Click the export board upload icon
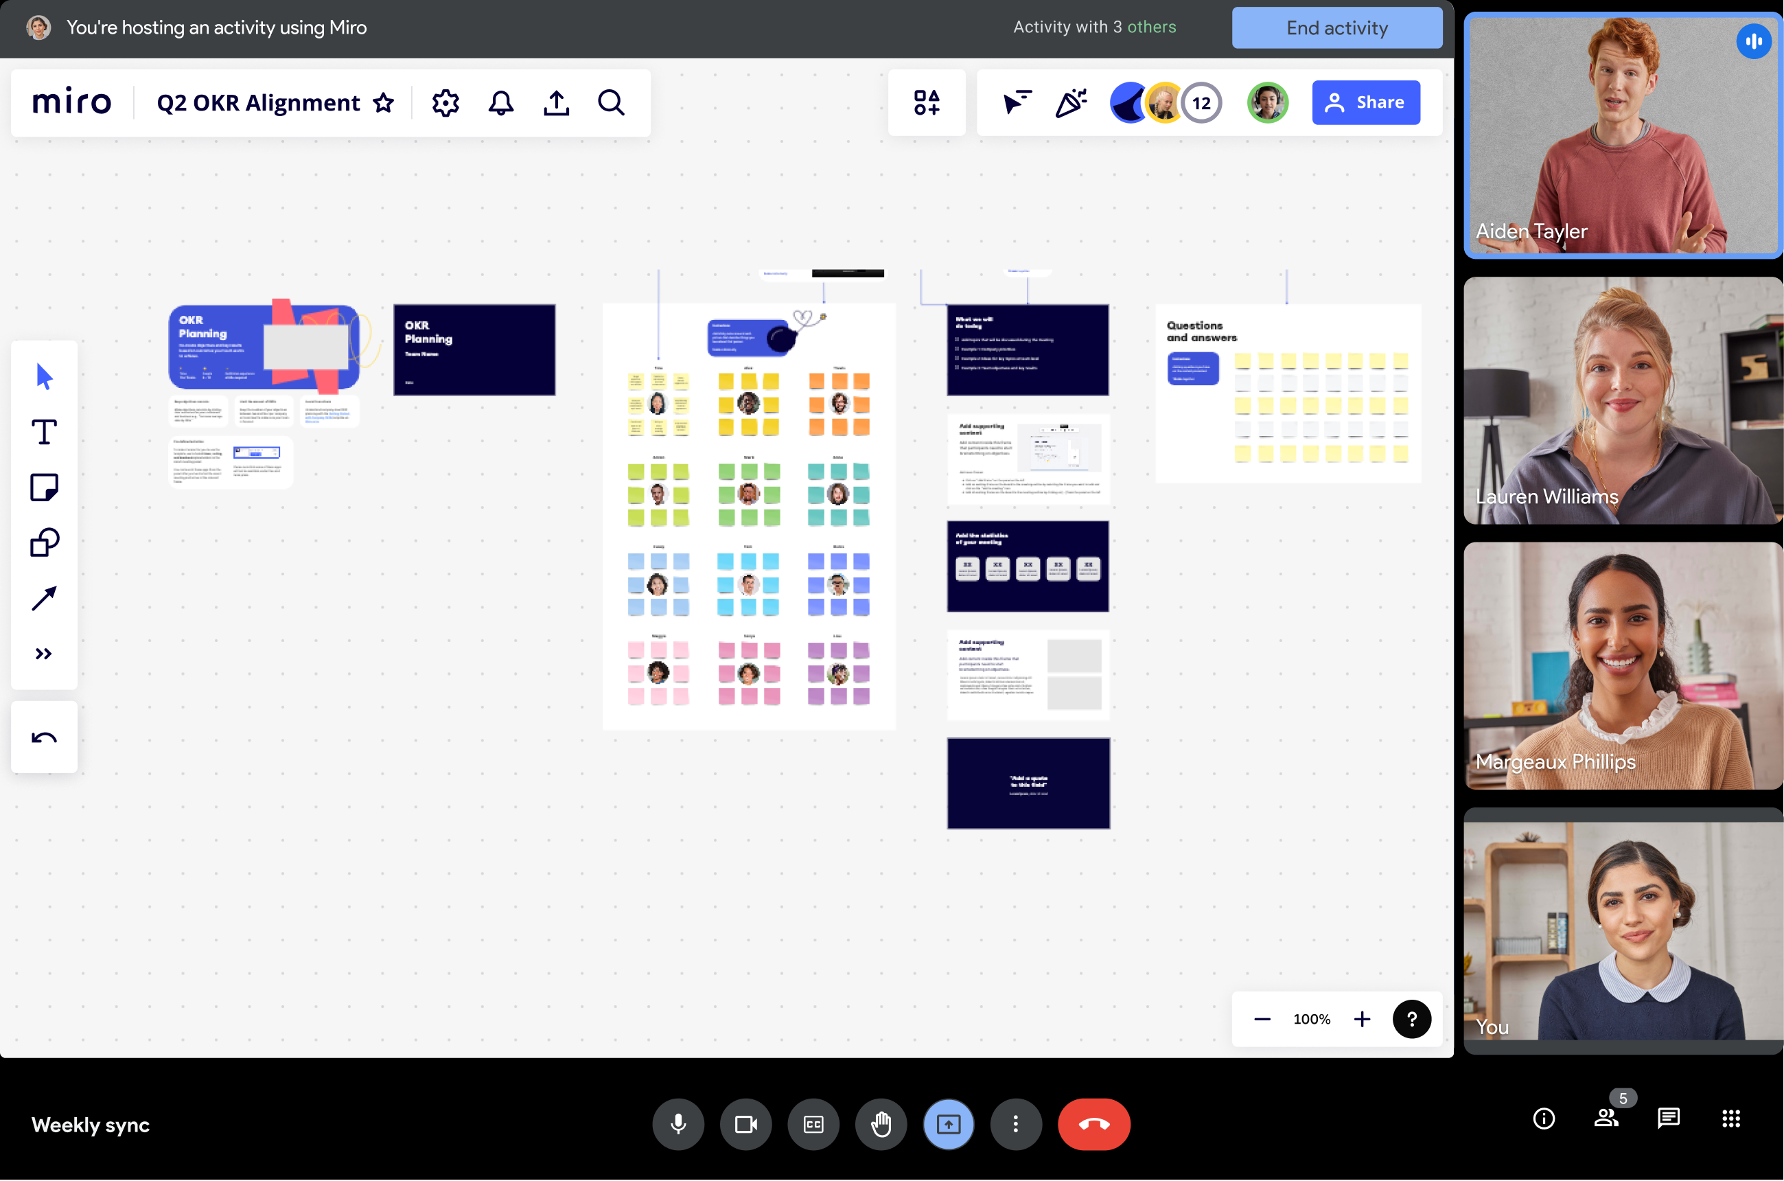 coord(556,102)
